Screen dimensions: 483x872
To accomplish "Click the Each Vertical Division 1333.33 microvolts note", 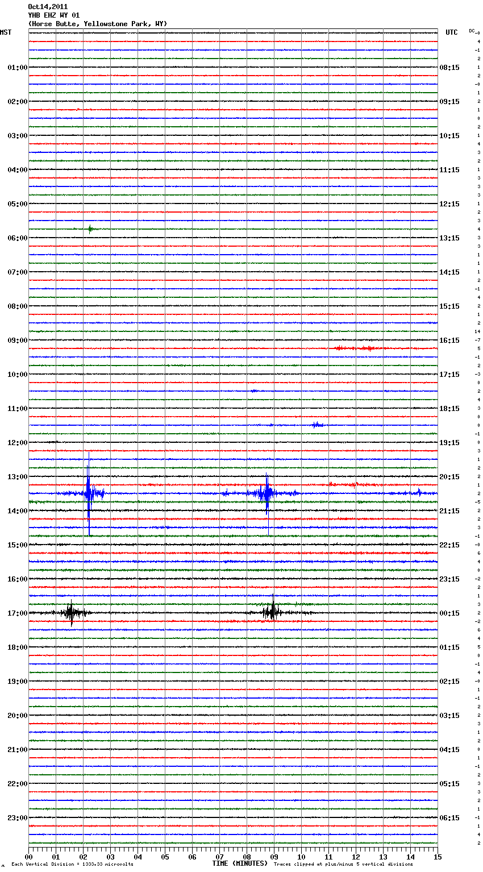I will click(x=72, y=864).
